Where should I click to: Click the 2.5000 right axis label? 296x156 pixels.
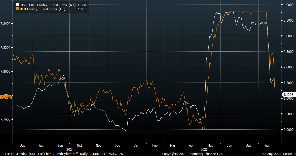tap(288, 52)
